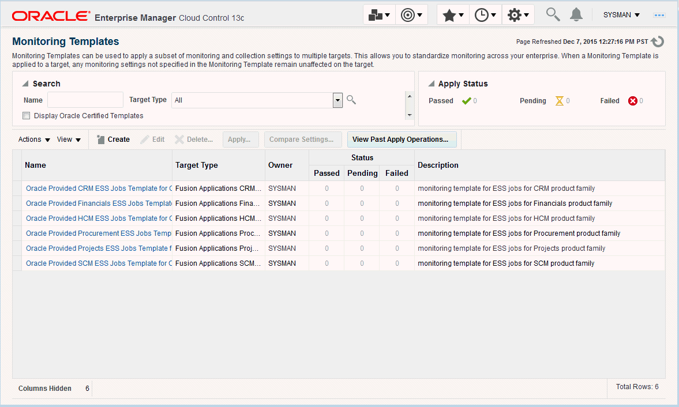This screenshot has width=679, height=407.
Task: Click the global search magnifier icon
Action: pos(553,15)
